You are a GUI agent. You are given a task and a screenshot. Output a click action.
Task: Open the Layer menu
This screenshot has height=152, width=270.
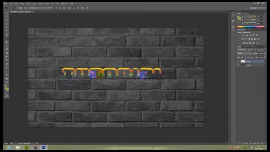point(28,4)
